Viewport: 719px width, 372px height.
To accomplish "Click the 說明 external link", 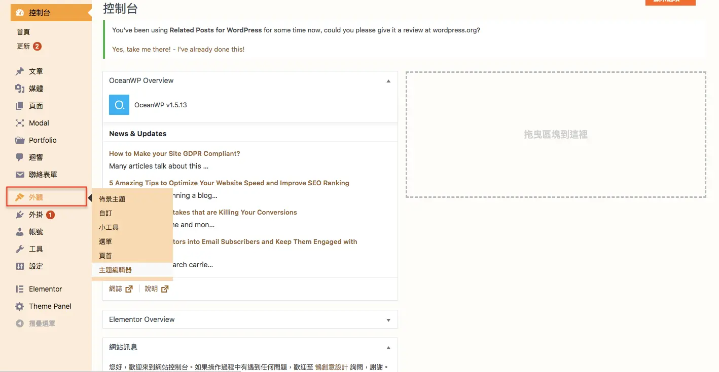I will (157, 289).
